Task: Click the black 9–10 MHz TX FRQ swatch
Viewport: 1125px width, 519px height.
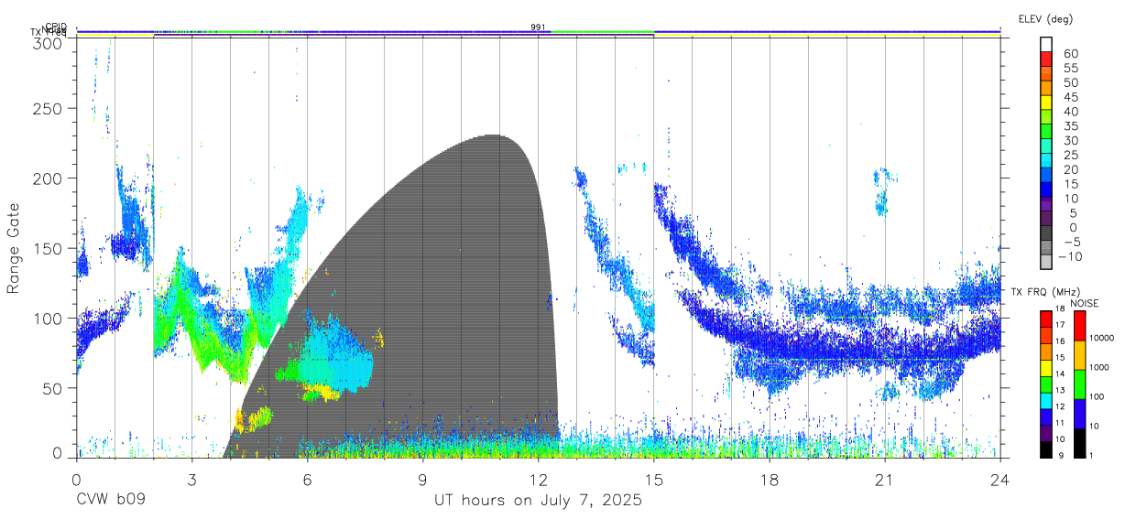Action: 1046,449
